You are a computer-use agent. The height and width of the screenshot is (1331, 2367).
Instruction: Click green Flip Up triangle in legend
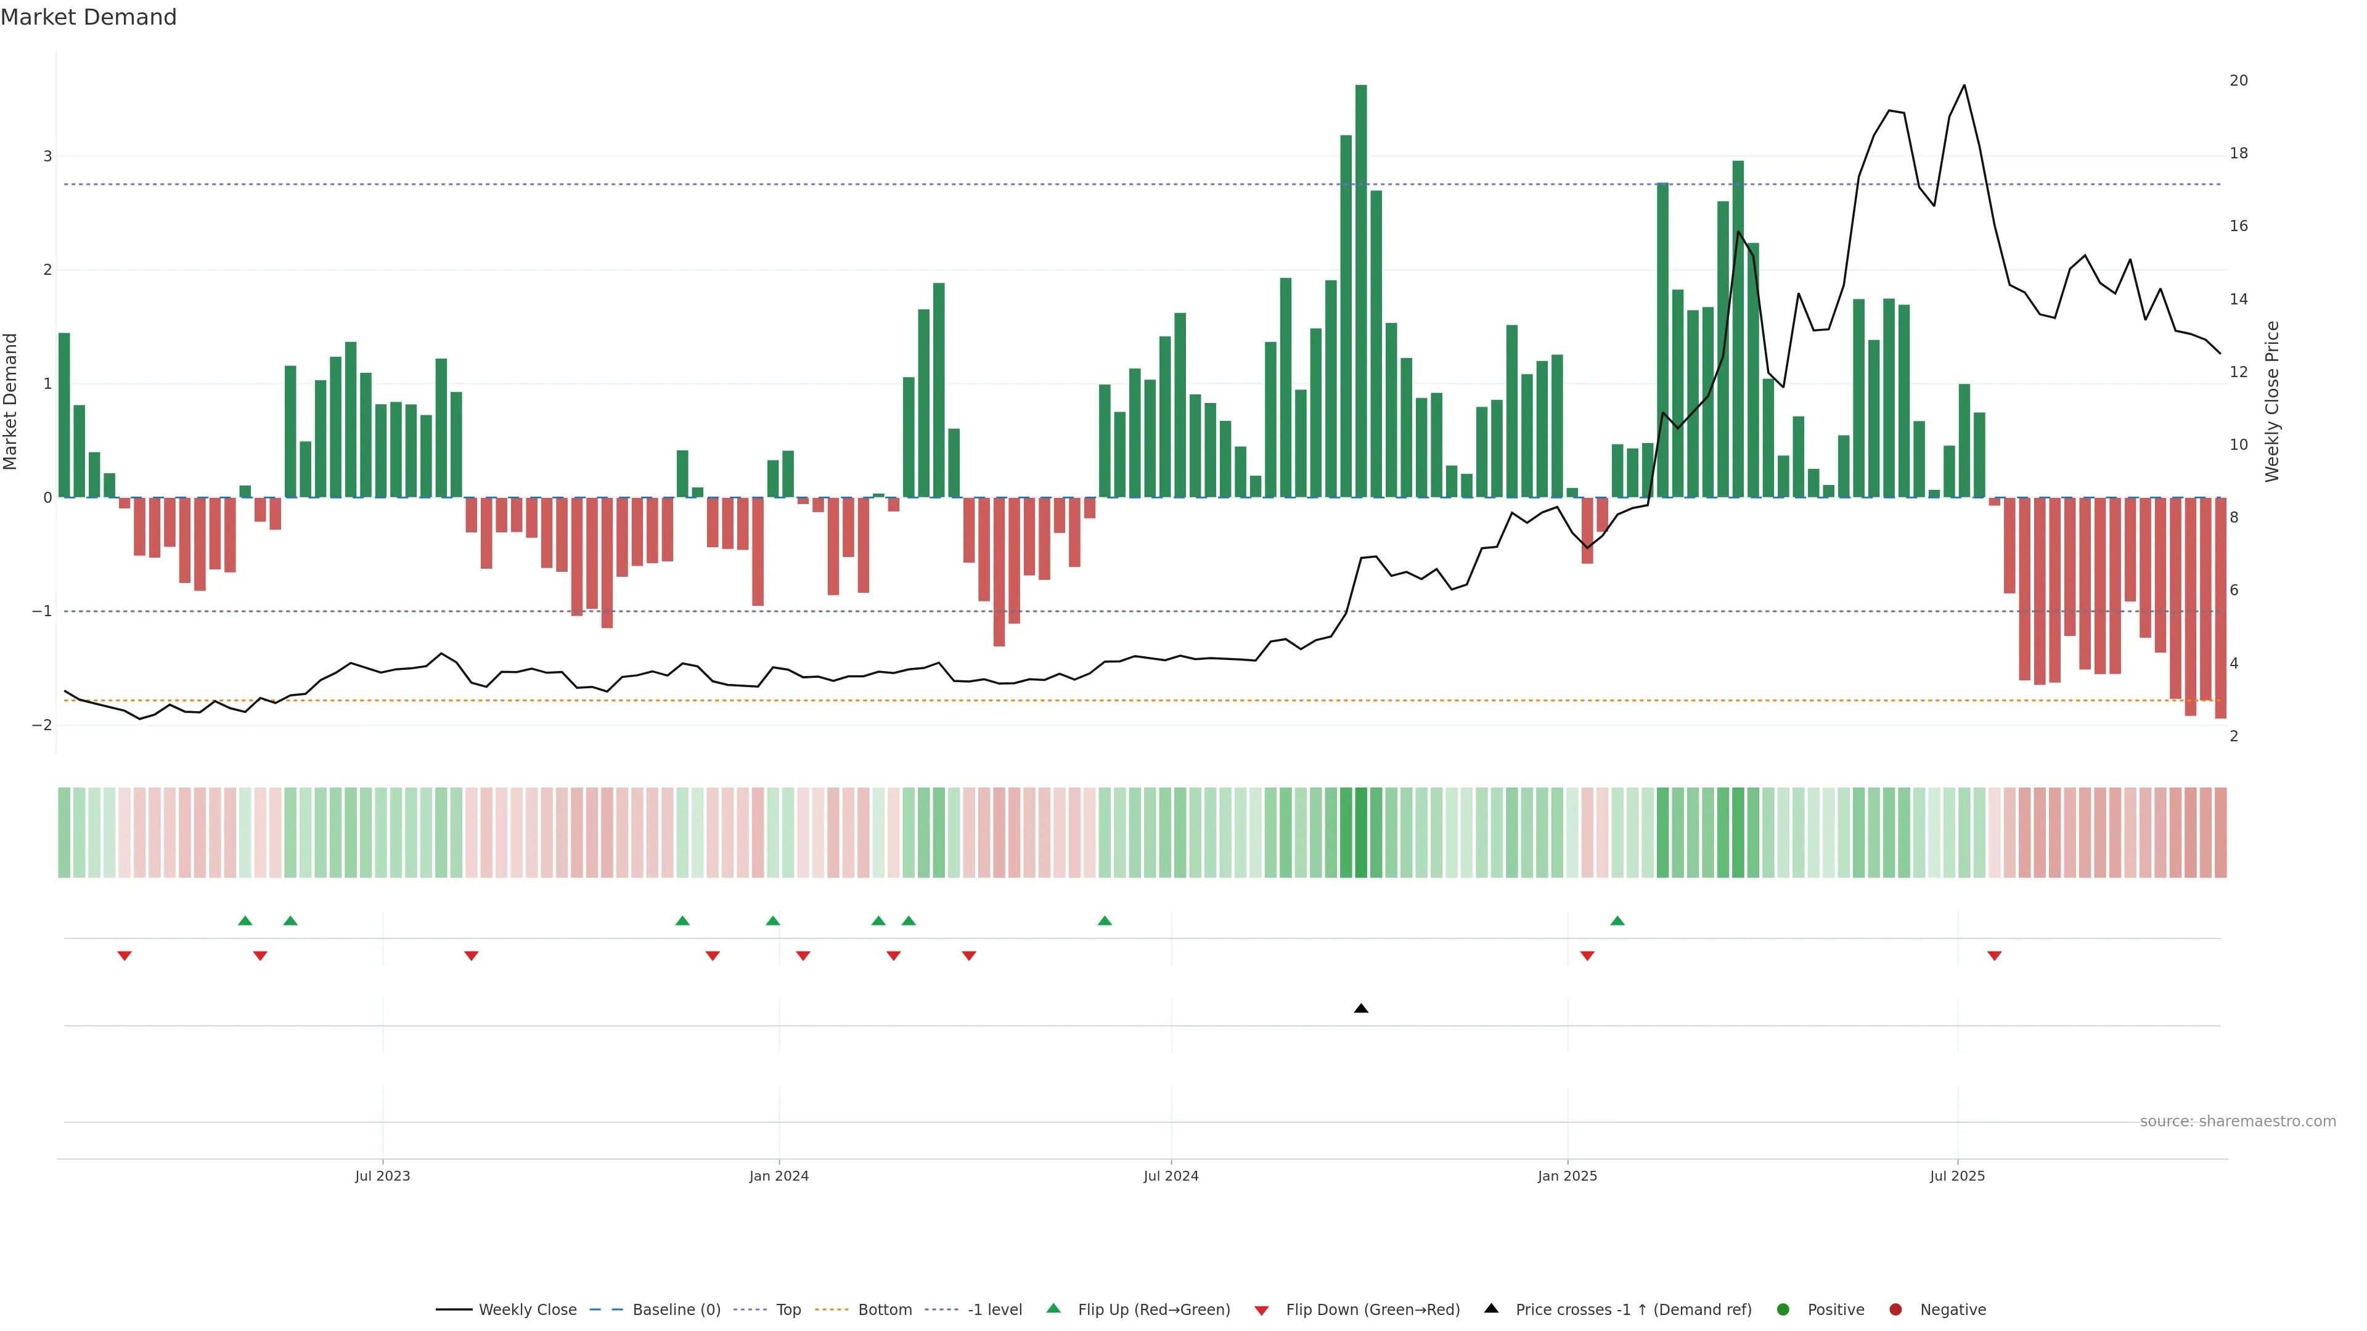click(1054, 1308)
